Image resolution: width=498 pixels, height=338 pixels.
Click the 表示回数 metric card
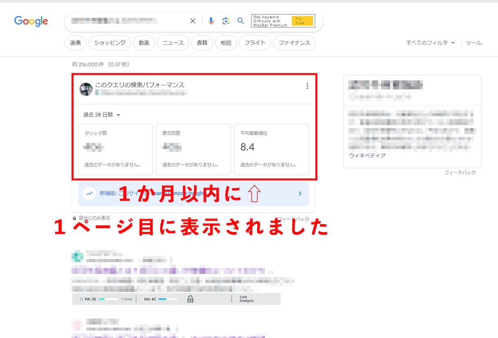tap(193, 149)
